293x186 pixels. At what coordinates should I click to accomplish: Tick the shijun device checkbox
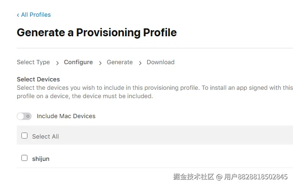coord(24,158)
